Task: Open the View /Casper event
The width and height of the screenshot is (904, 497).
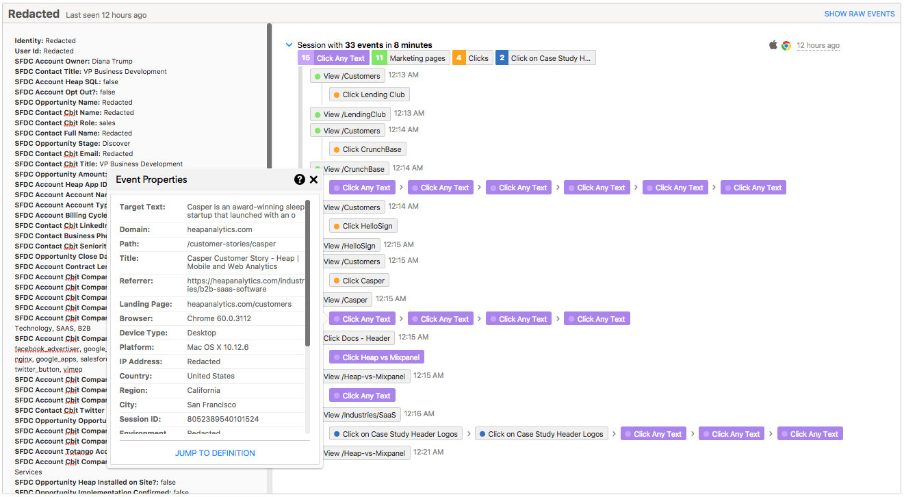Action: coord(346,300)
